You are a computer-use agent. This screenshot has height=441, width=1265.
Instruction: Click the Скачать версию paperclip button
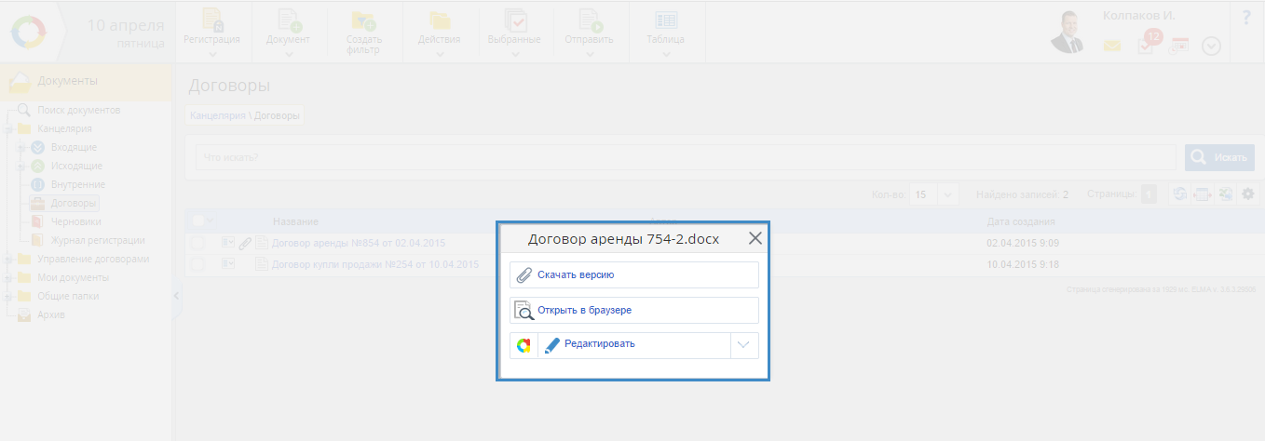click(634, 274)
